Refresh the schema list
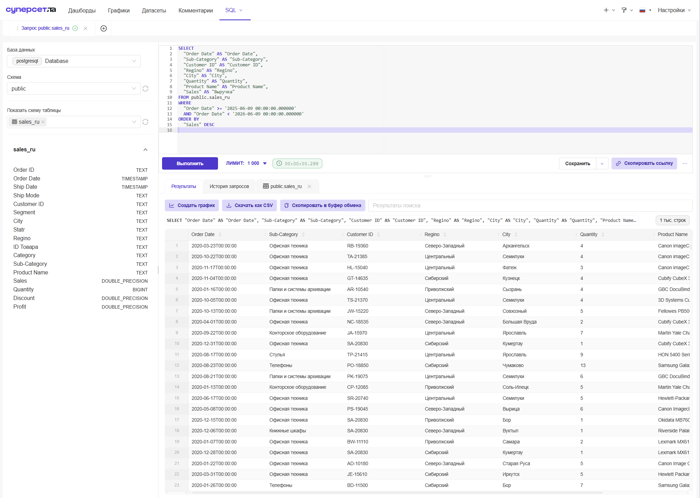Image resolution: width=700 pixels, height=498 pixels. (x=145, y=88)
